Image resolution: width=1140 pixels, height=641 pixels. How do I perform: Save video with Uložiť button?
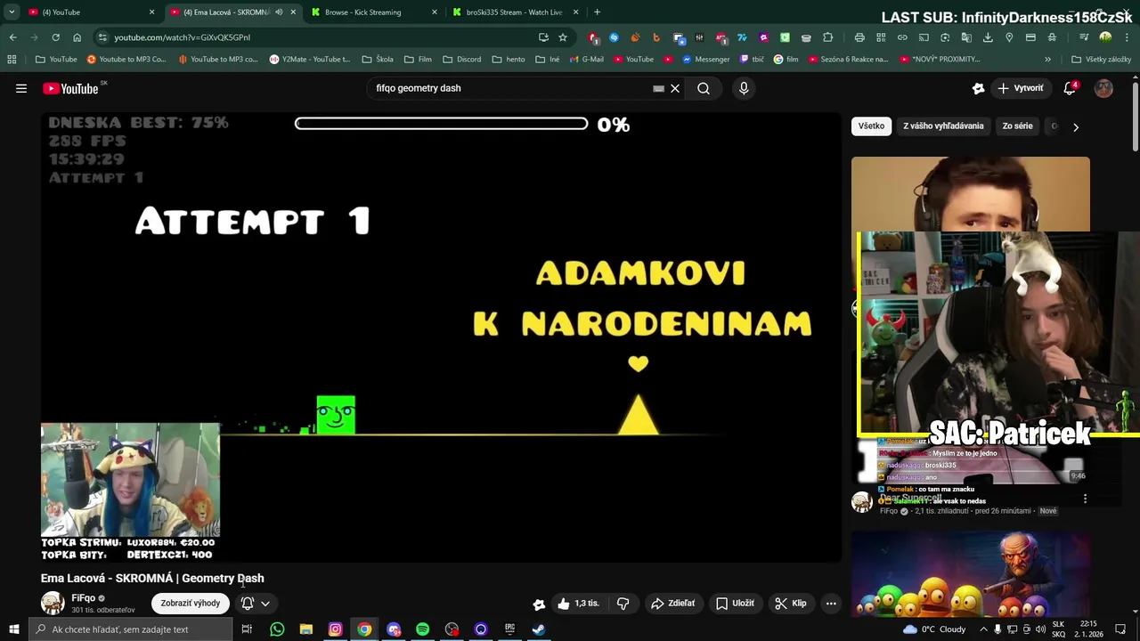[x=735, y=603]
